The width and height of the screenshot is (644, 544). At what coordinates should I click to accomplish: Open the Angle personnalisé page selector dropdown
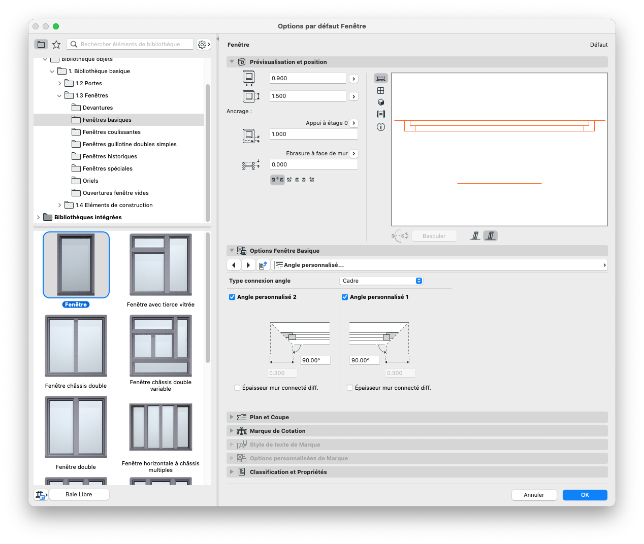(440, 265)
